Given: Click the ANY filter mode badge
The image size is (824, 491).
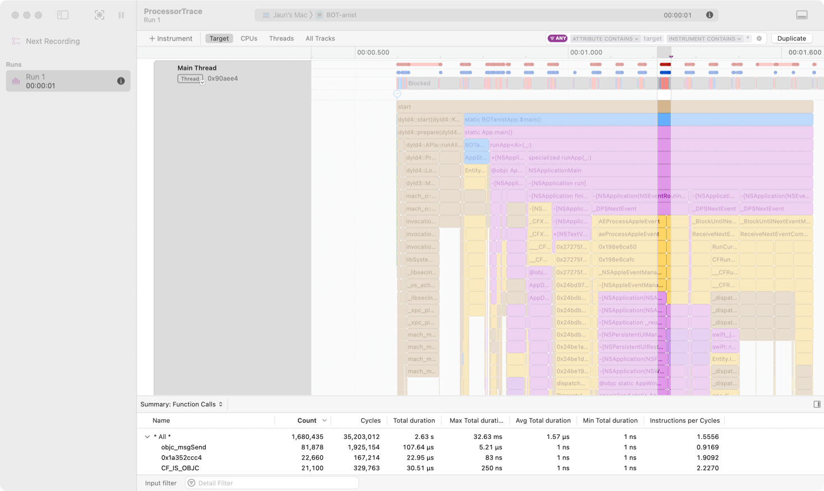Looking at the screenshot, I should coord(558,39).
